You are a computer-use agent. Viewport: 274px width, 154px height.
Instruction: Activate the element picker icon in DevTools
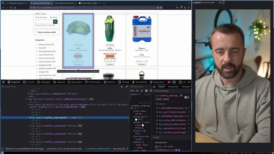(3, 82)
